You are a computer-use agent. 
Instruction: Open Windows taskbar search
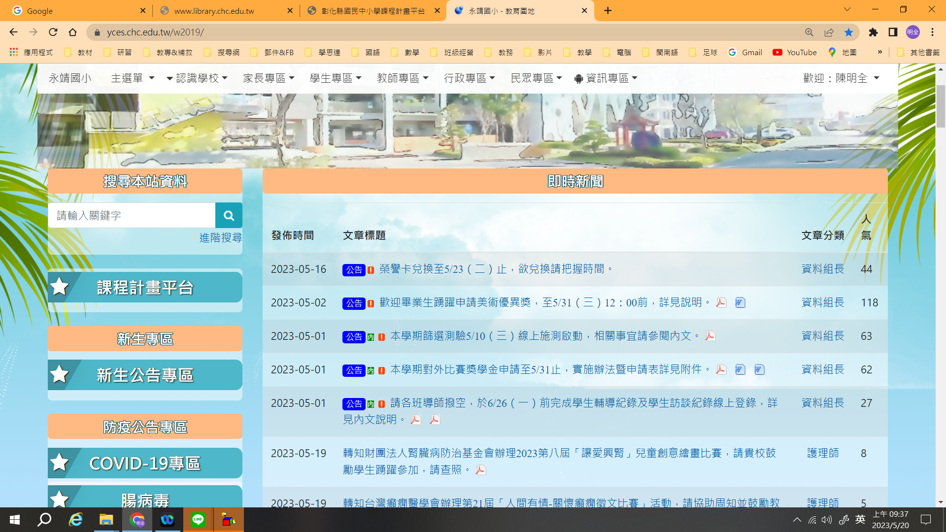pyautogui.click(x=45, y=520)
